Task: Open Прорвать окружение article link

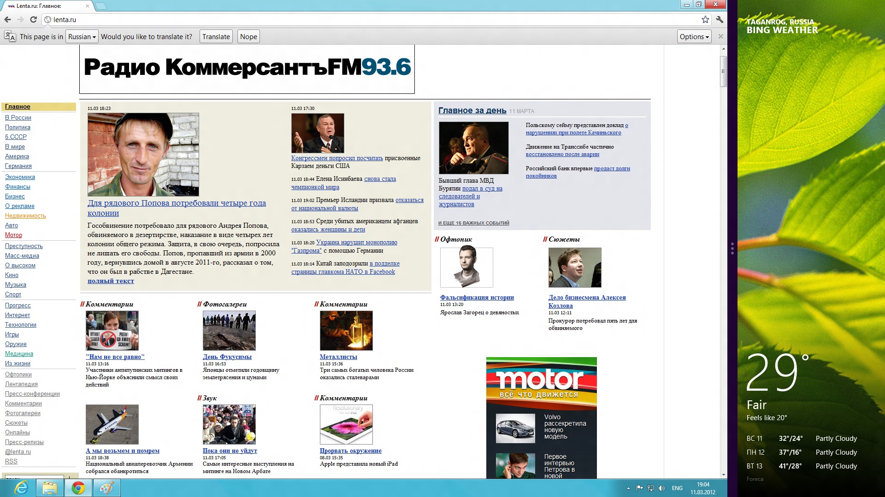Action: pos(351,451)
